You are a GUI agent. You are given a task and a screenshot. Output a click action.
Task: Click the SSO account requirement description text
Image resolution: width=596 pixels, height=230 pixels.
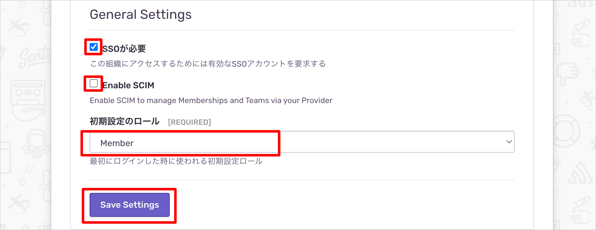[208, 64]
